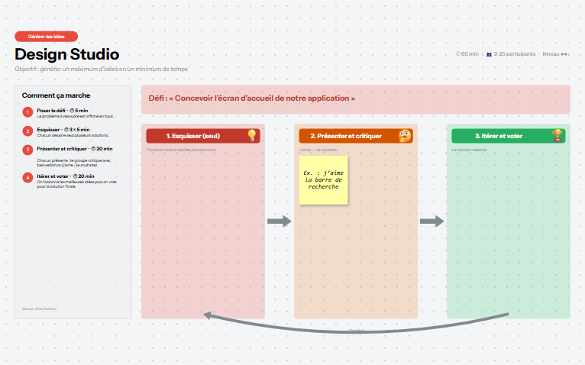Select 'Poser le défi · 5 min' step text

(63, 111)
